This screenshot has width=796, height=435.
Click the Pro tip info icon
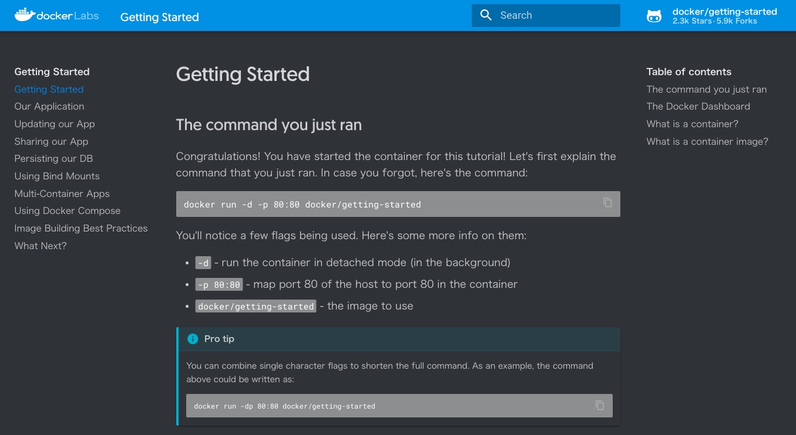point(193,339)
